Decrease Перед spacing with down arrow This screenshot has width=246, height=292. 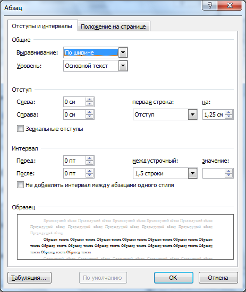[x=90, y=163]
